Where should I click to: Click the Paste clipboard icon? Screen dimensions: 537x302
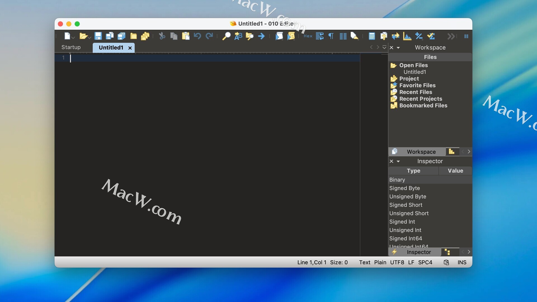click(186, 36)
